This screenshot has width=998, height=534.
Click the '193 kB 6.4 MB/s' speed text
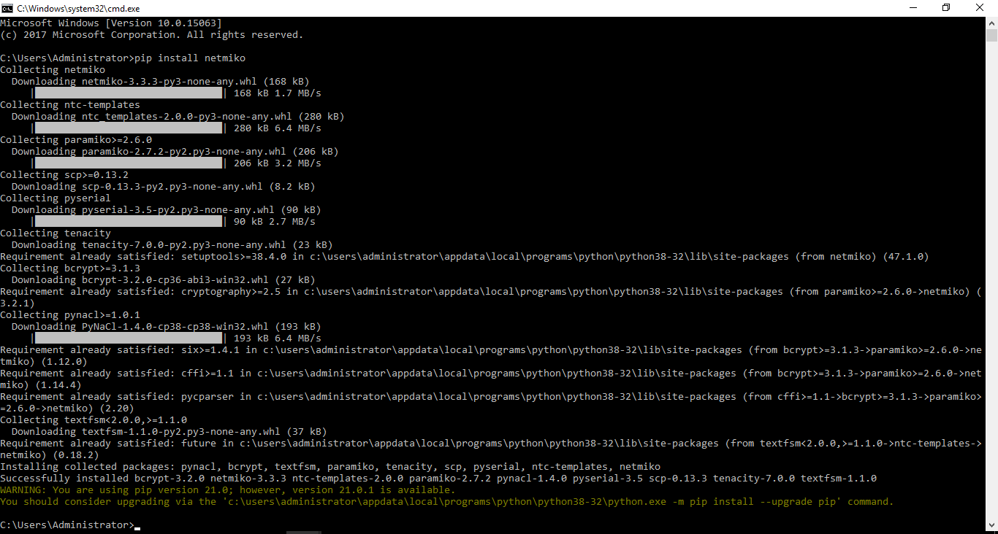pyautogui.click(x=278, y=338)
